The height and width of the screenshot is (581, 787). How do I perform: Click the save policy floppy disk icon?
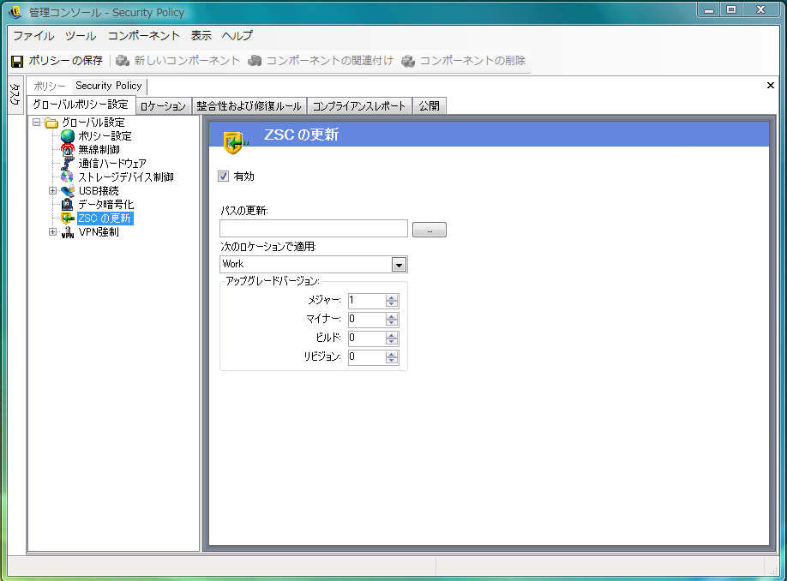[x=17, y=61]
